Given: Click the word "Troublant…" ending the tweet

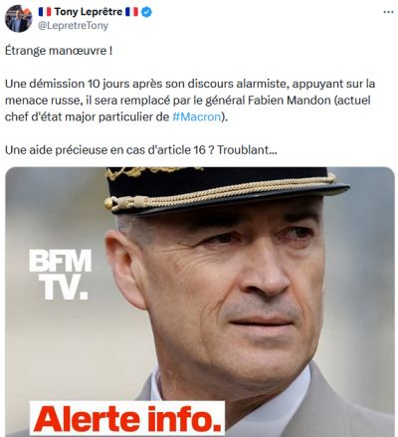Looking at the screenshot, I should coord(247,150).
